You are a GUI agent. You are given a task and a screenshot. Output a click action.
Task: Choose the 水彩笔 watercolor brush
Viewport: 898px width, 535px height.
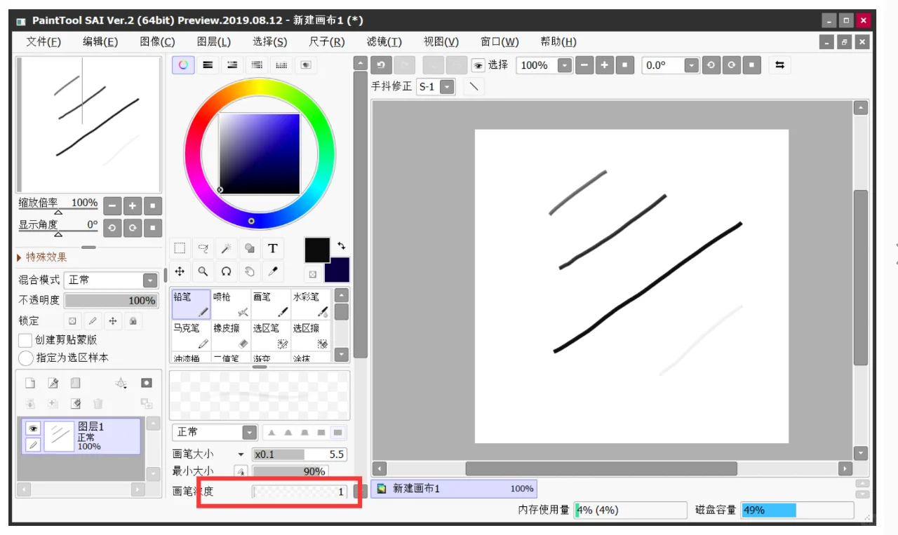tap(311, 305)
